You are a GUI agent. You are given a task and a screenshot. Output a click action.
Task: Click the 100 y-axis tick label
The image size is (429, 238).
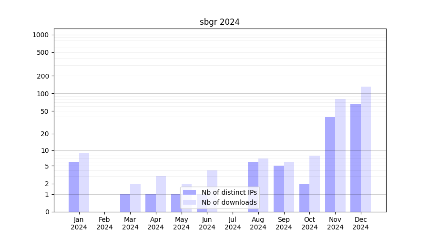(42, 94)
